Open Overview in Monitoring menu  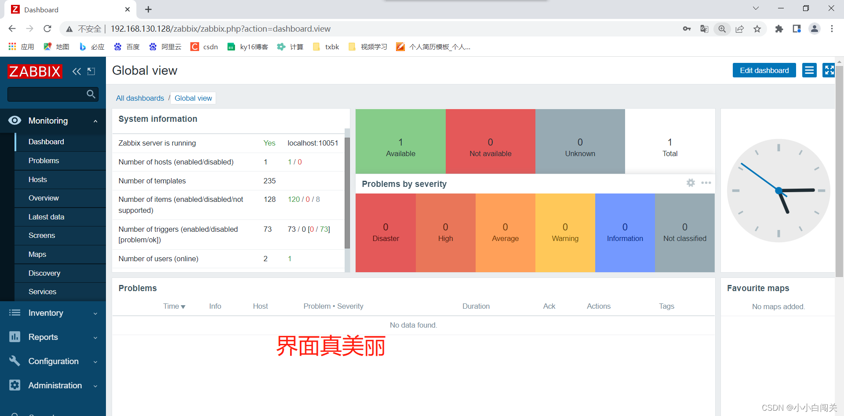[60, 198]
